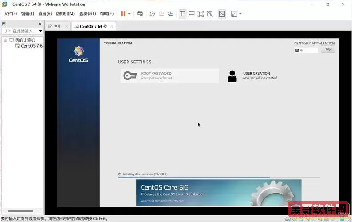Click the home icon on the 主页 tab
352x222 pixels.
[50, 27]
